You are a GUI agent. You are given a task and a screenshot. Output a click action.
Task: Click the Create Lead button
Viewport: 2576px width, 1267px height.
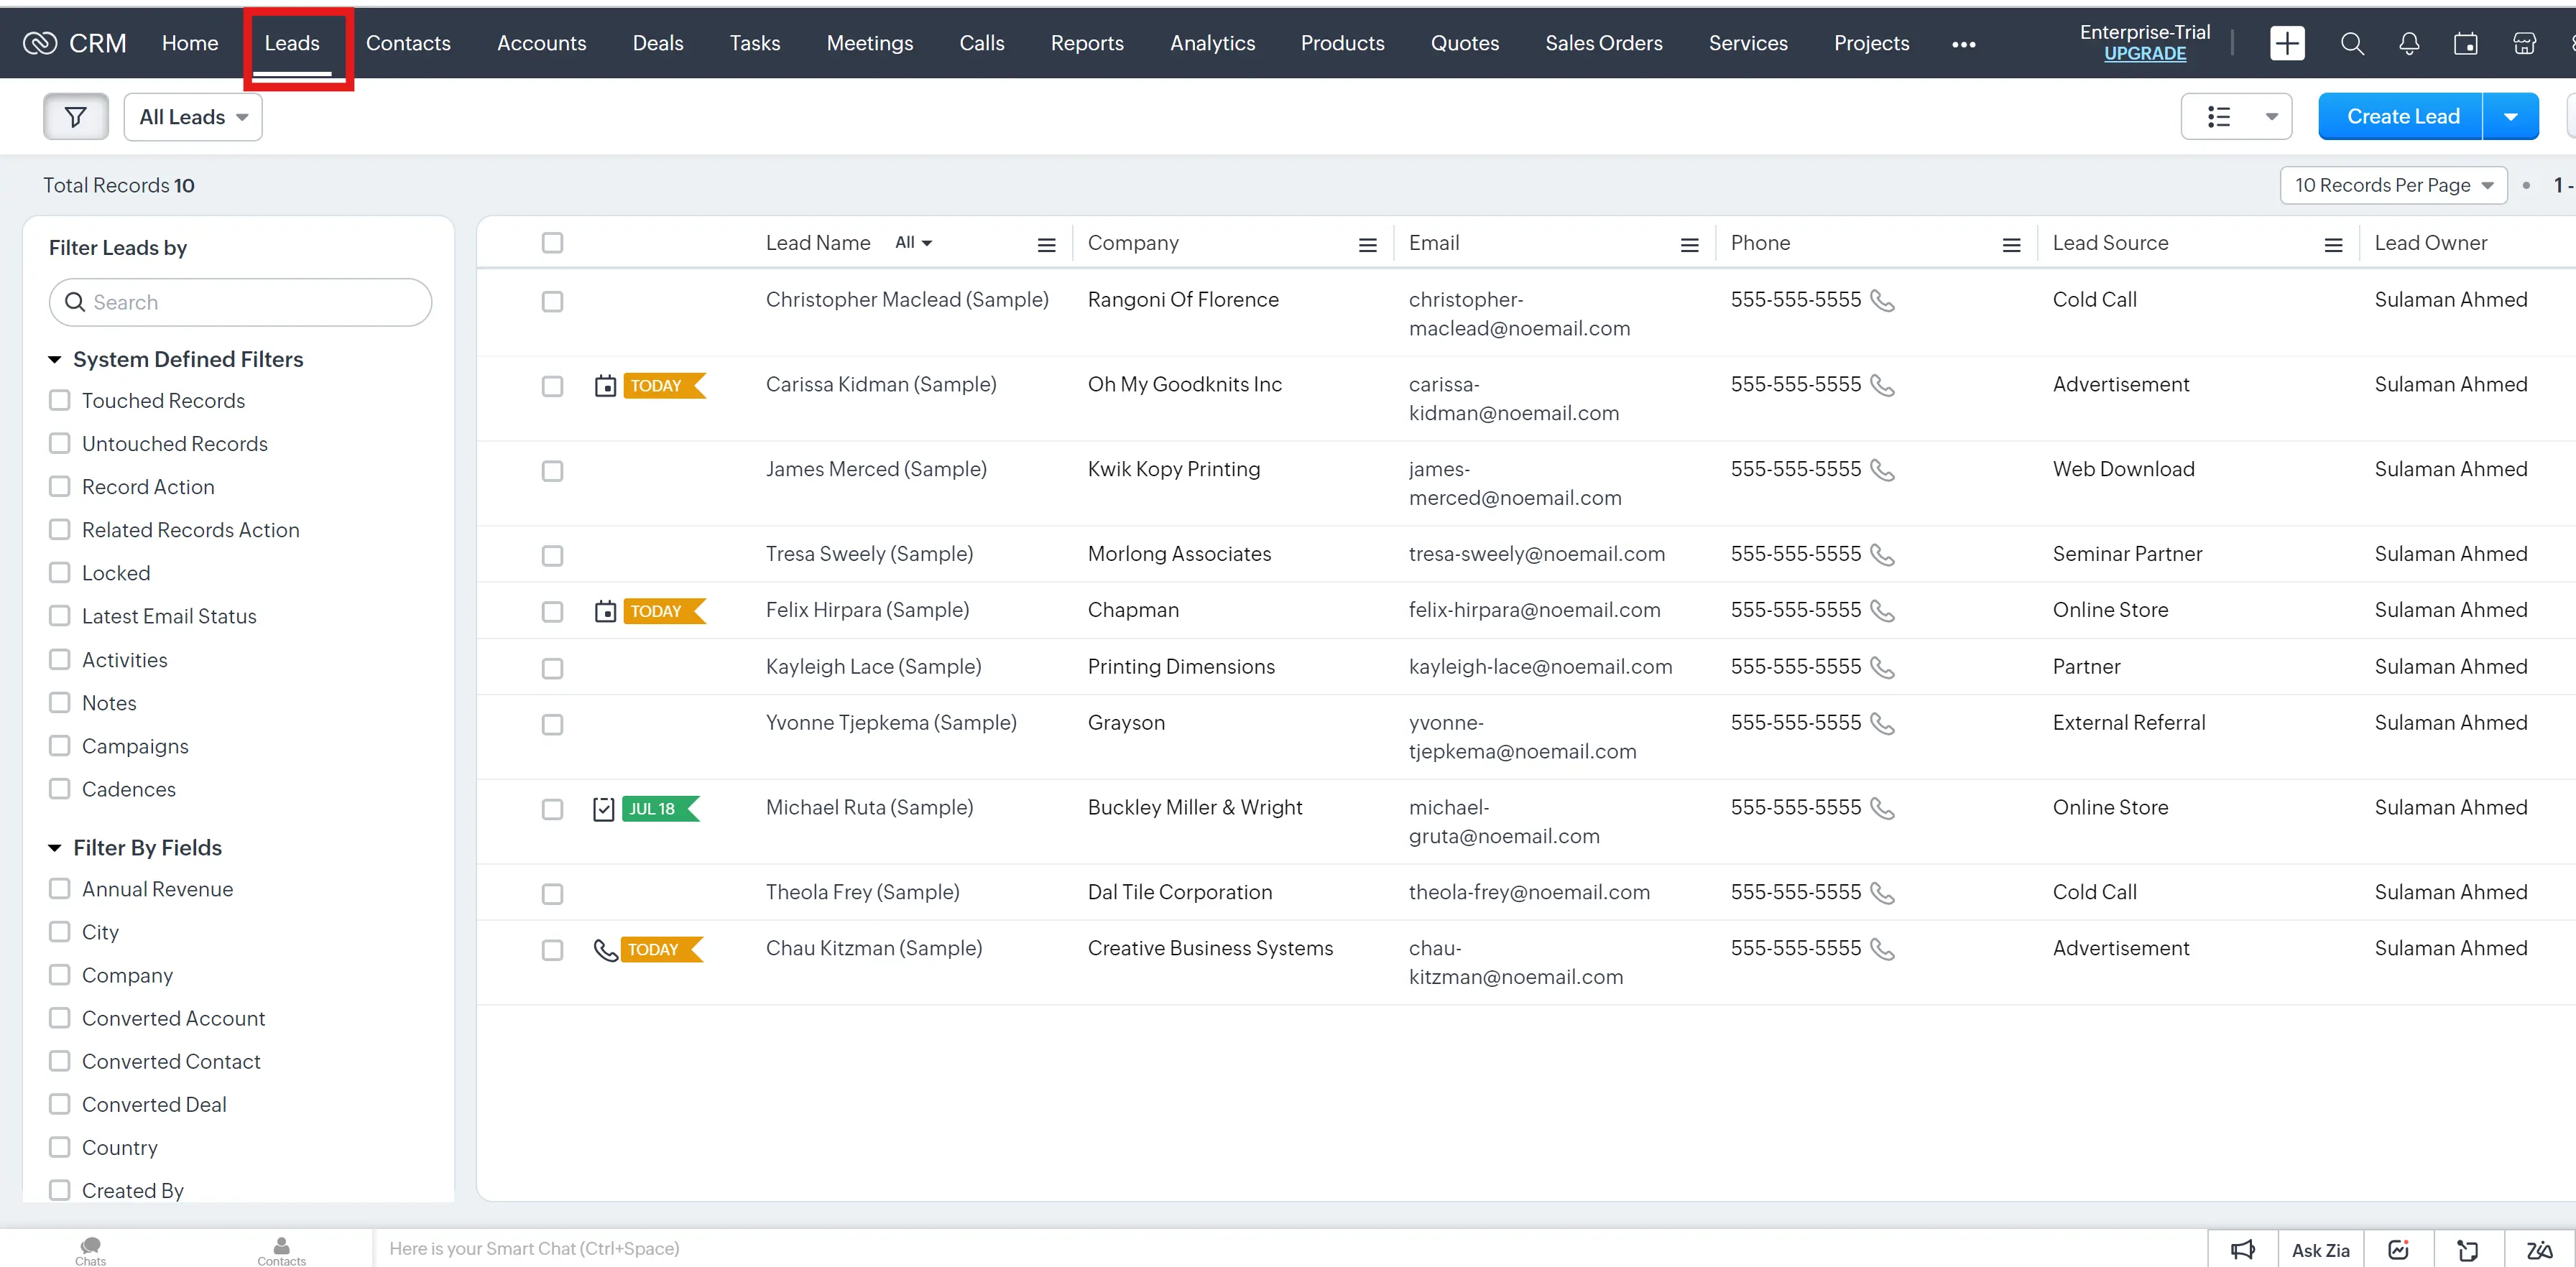(x=2402, y=116)
